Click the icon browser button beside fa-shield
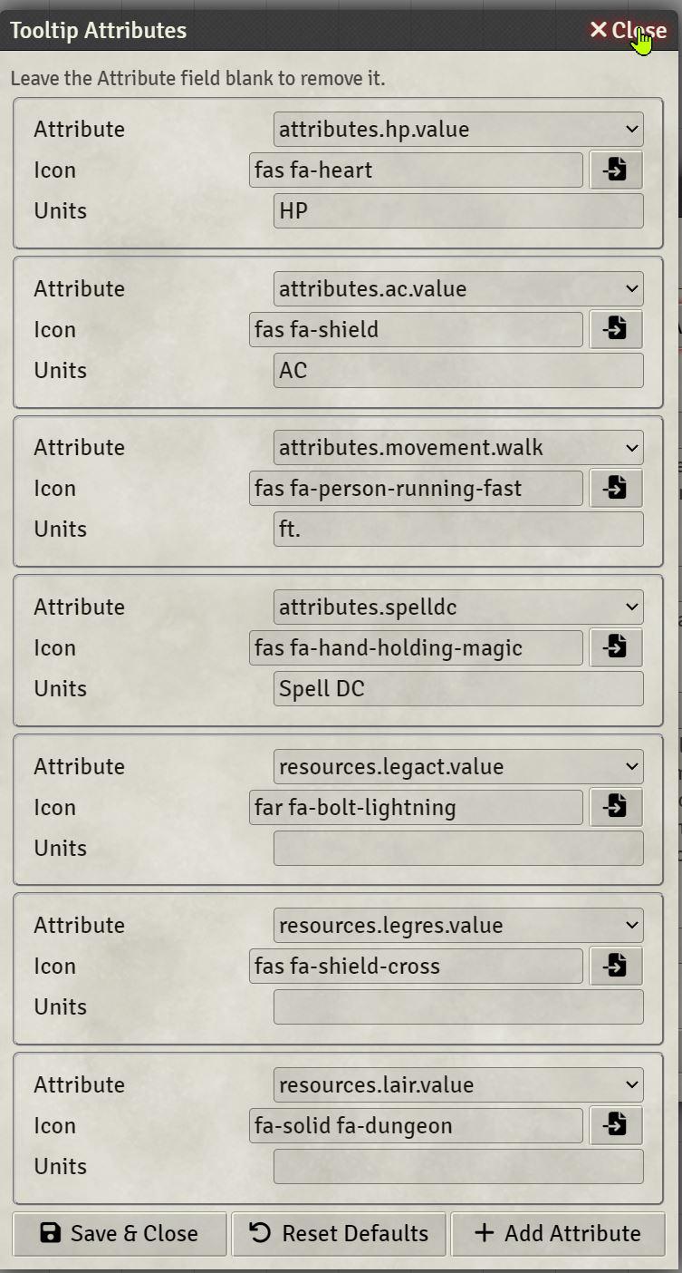Screen dimensions: 682x1273 coord(616,328)
